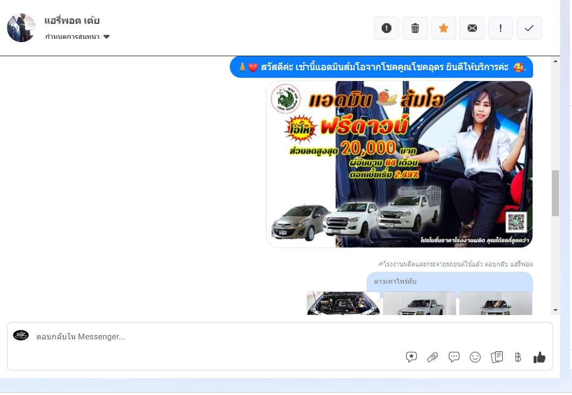Open แฮรี่พอต เต้ย profile picture
Image resolution: width=572 pixels, height=395 pixels.
coord(21,28)
